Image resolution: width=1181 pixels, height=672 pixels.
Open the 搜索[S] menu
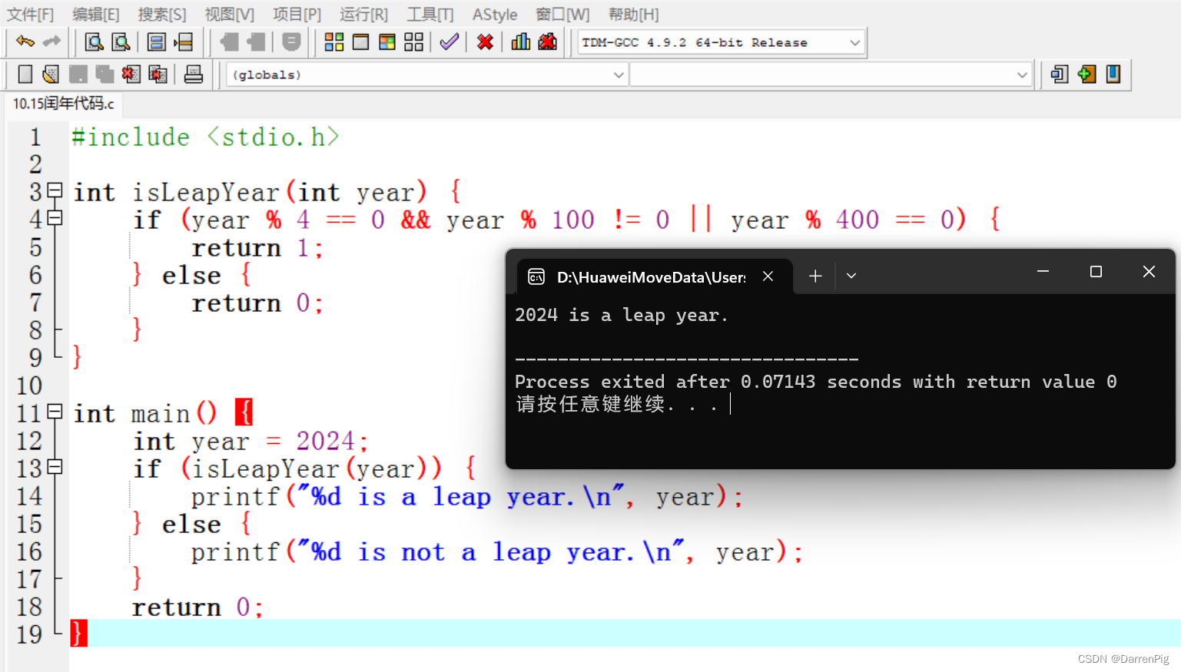(x=162, y=15)
